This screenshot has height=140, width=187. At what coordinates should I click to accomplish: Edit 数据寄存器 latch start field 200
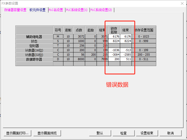click(x=114, y=59)
